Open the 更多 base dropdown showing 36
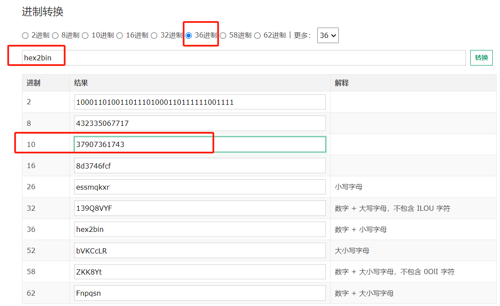The height and width of the screenshot is (306, 500). tap(328, 35)
